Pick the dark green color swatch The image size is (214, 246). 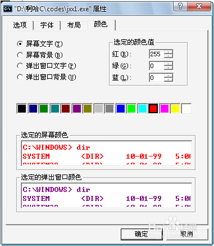pyautogui.click(x=44, y=109)
